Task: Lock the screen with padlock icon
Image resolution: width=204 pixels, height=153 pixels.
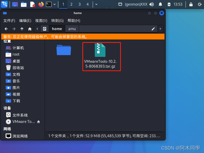Action: [191, 4]
